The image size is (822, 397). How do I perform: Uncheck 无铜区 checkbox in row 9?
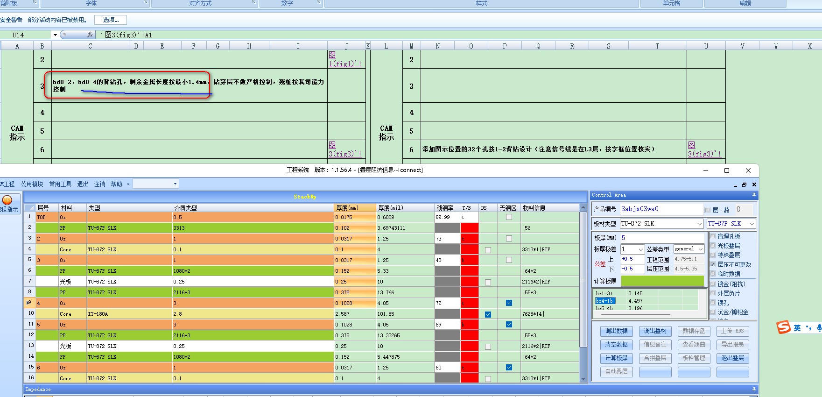(509, 303)
